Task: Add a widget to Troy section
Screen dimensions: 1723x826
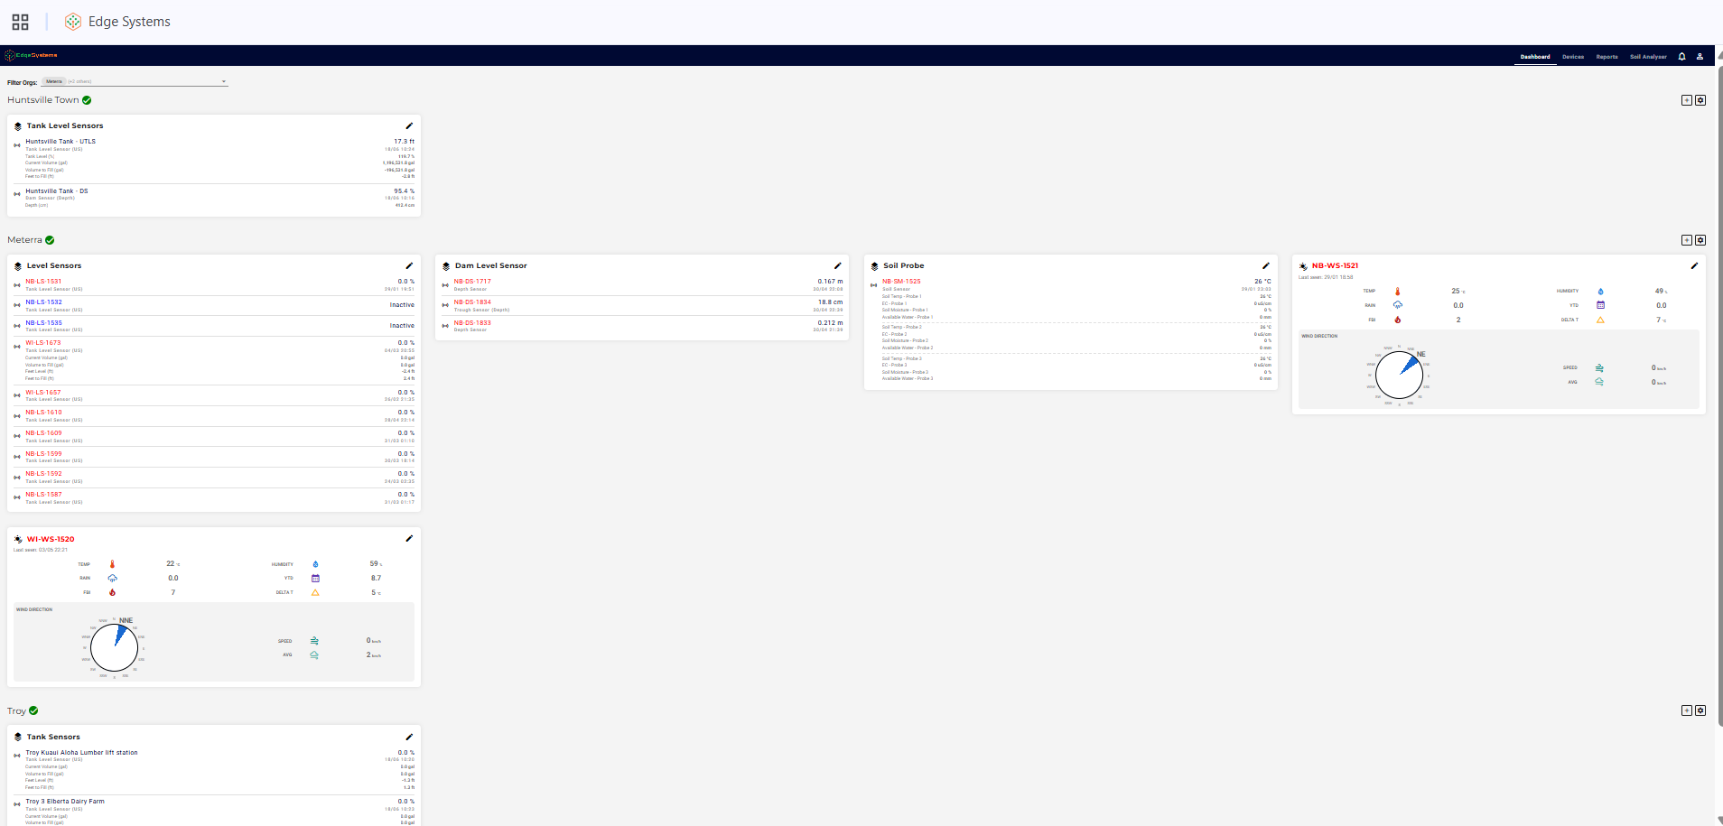Action: point(1686,710)
